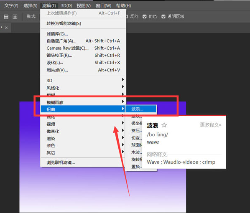The image size is (250, 213).
Task: Select the highlighted 扭曲 item
Action: coord(83,109)
